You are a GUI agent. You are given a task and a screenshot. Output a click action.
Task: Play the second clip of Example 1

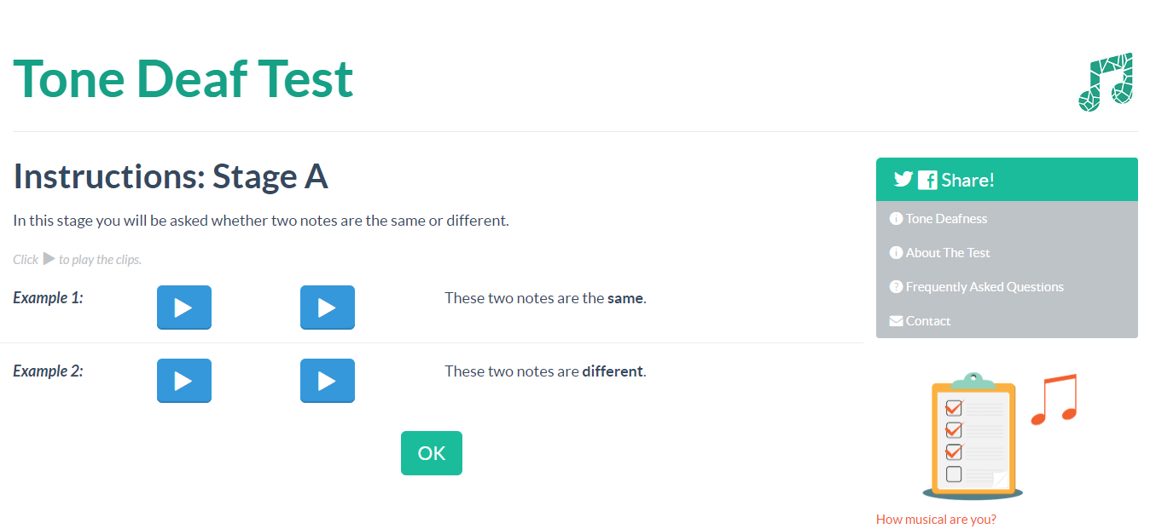pos(327,308)
